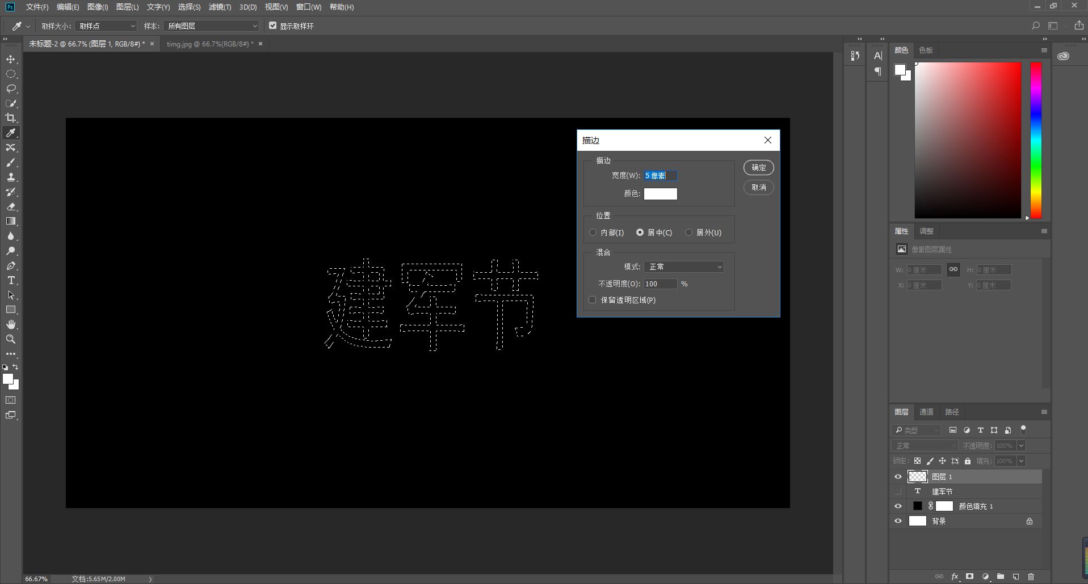This screenshot has width=1088, height=584.
Task: Select the Hand tool
Action: point(11,324)
